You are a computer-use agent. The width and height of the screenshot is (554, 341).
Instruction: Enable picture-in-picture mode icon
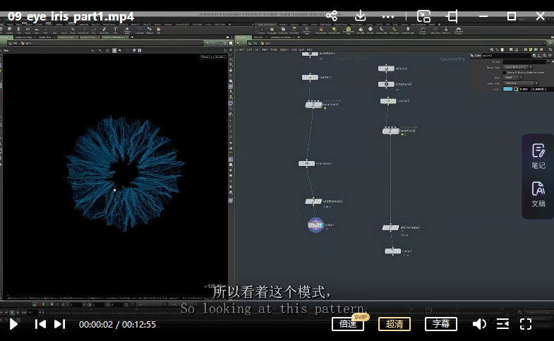(423, 16)
